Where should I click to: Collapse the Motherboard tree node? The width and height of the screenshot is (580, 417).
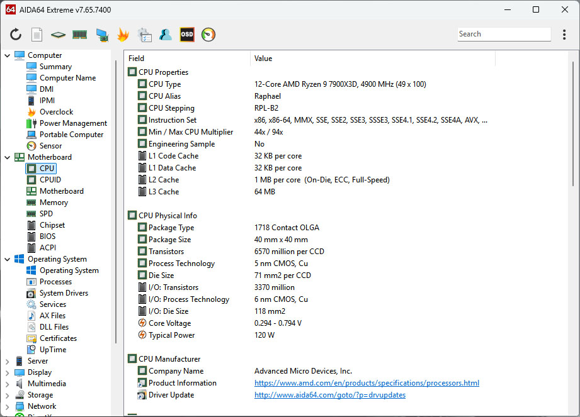click(7, 157)
